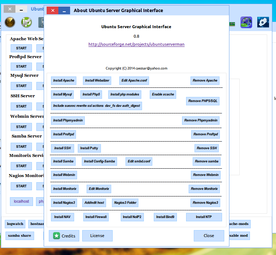Image resolution: width=276 pixels, height=255 pixels.
Task: Open the network globe icon in toolbar
Action: (x=246, y=22)
